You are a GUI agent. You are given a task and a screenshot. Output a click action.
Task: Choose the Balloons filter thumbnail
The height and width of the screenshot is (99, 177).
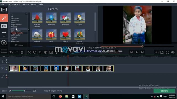click(51, 18)
